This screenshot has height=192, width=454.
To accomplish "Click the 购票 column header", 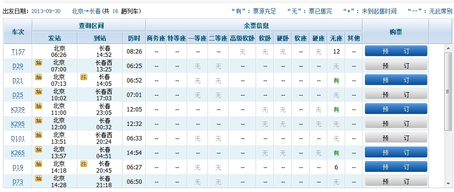I will (396, 32).
